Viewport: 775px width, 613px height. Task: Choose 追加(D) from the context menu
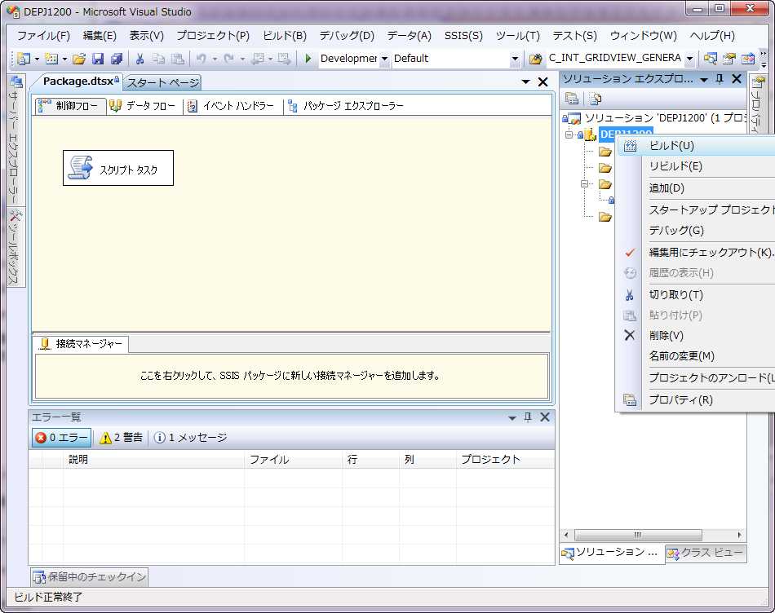[x=697, y=188]
